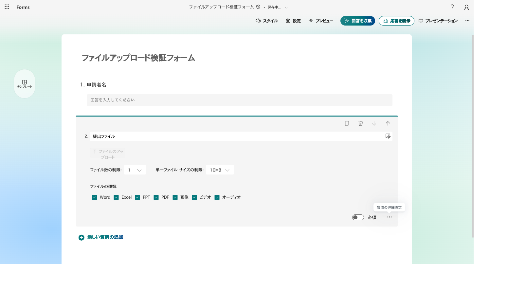This screenshot has height=293, width=526.
Task: Uncheck the 画像 file type checkbox
Action: pos(175,197)
